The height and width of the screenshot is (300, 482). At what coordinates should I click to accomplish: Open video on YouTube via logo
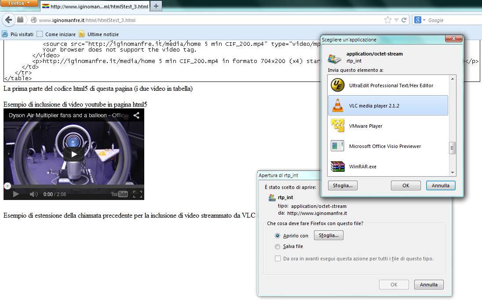click(120, 194)
